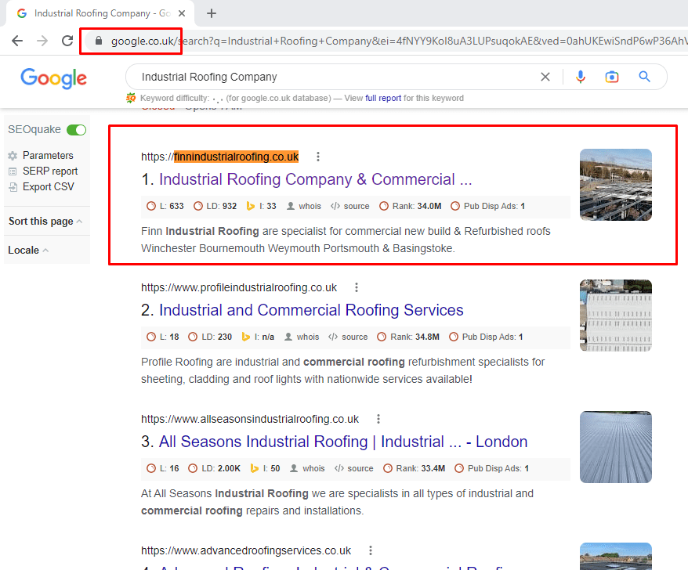
Task: Click LD: 932 metric of first result
Action: pos(215,206)
